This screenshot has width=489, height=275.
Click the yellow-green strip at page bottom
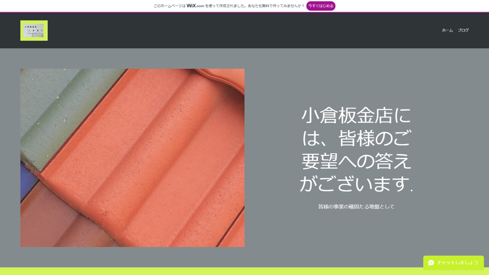[x=204, y=271]
